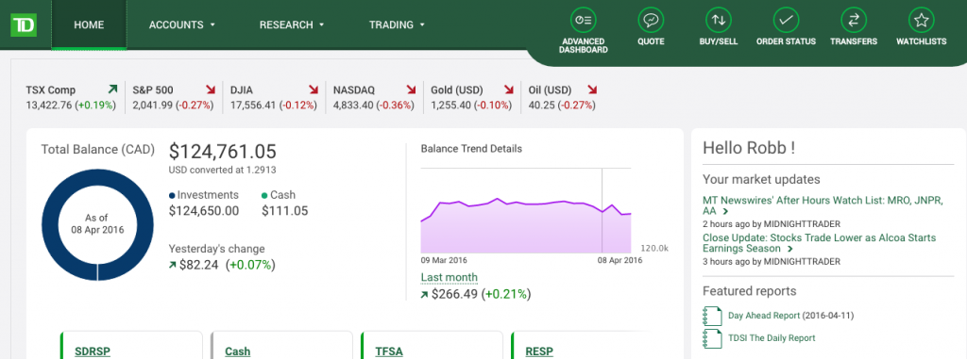Click the TDSI Daily Report document icon
This screenshot has width=967, height=359.
coord(712,338)
